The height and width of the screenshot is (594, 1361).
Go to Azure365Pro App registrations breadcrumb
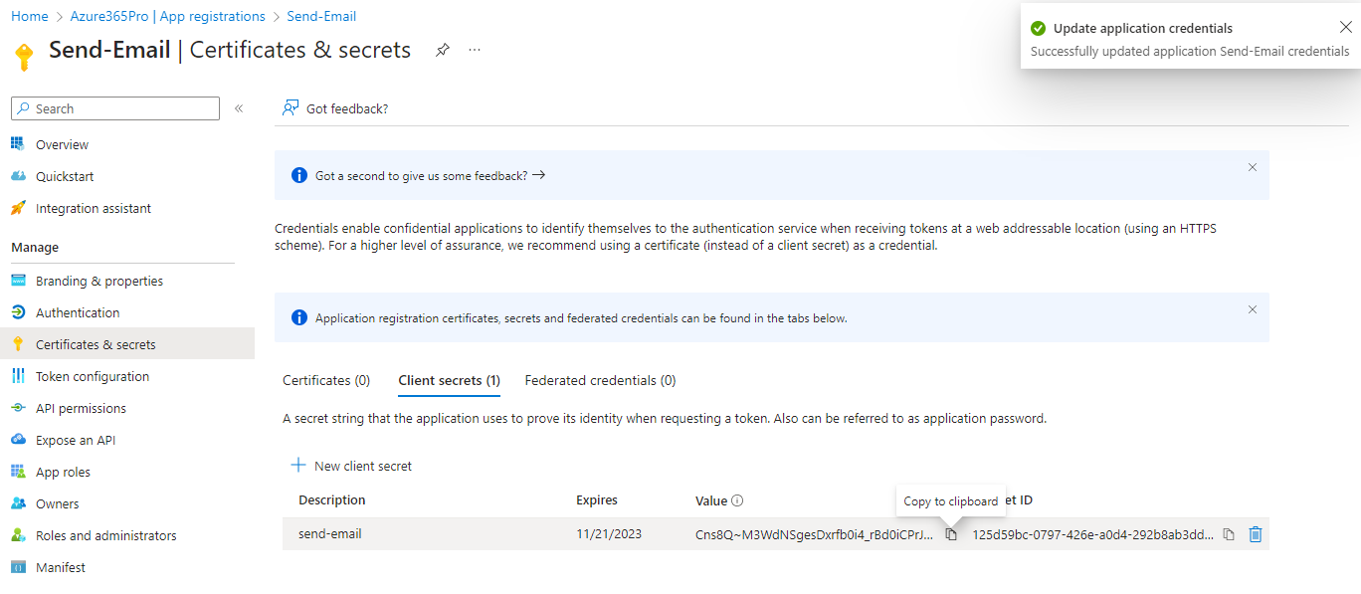tap(168, 16)
